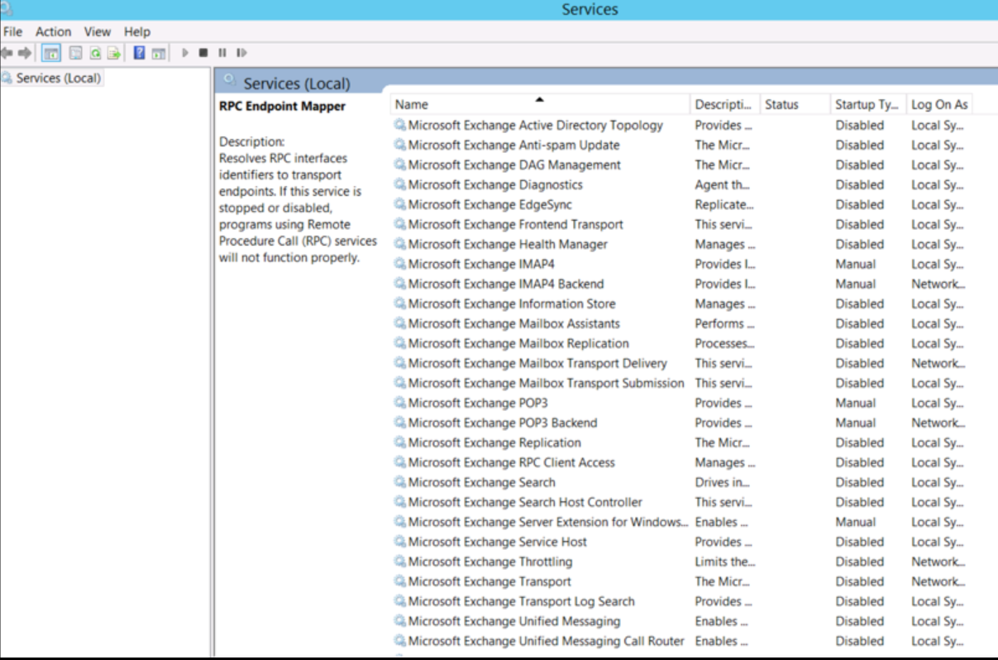The width and height of the screenshot is (998, 660).
Task: Click the Local Sy... logon for Exchange Diagnostics
Action: pos(938,185)
